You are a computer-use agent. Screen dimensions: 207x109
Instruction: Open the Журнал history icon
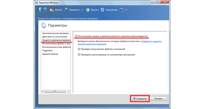[x=88, y=10]
